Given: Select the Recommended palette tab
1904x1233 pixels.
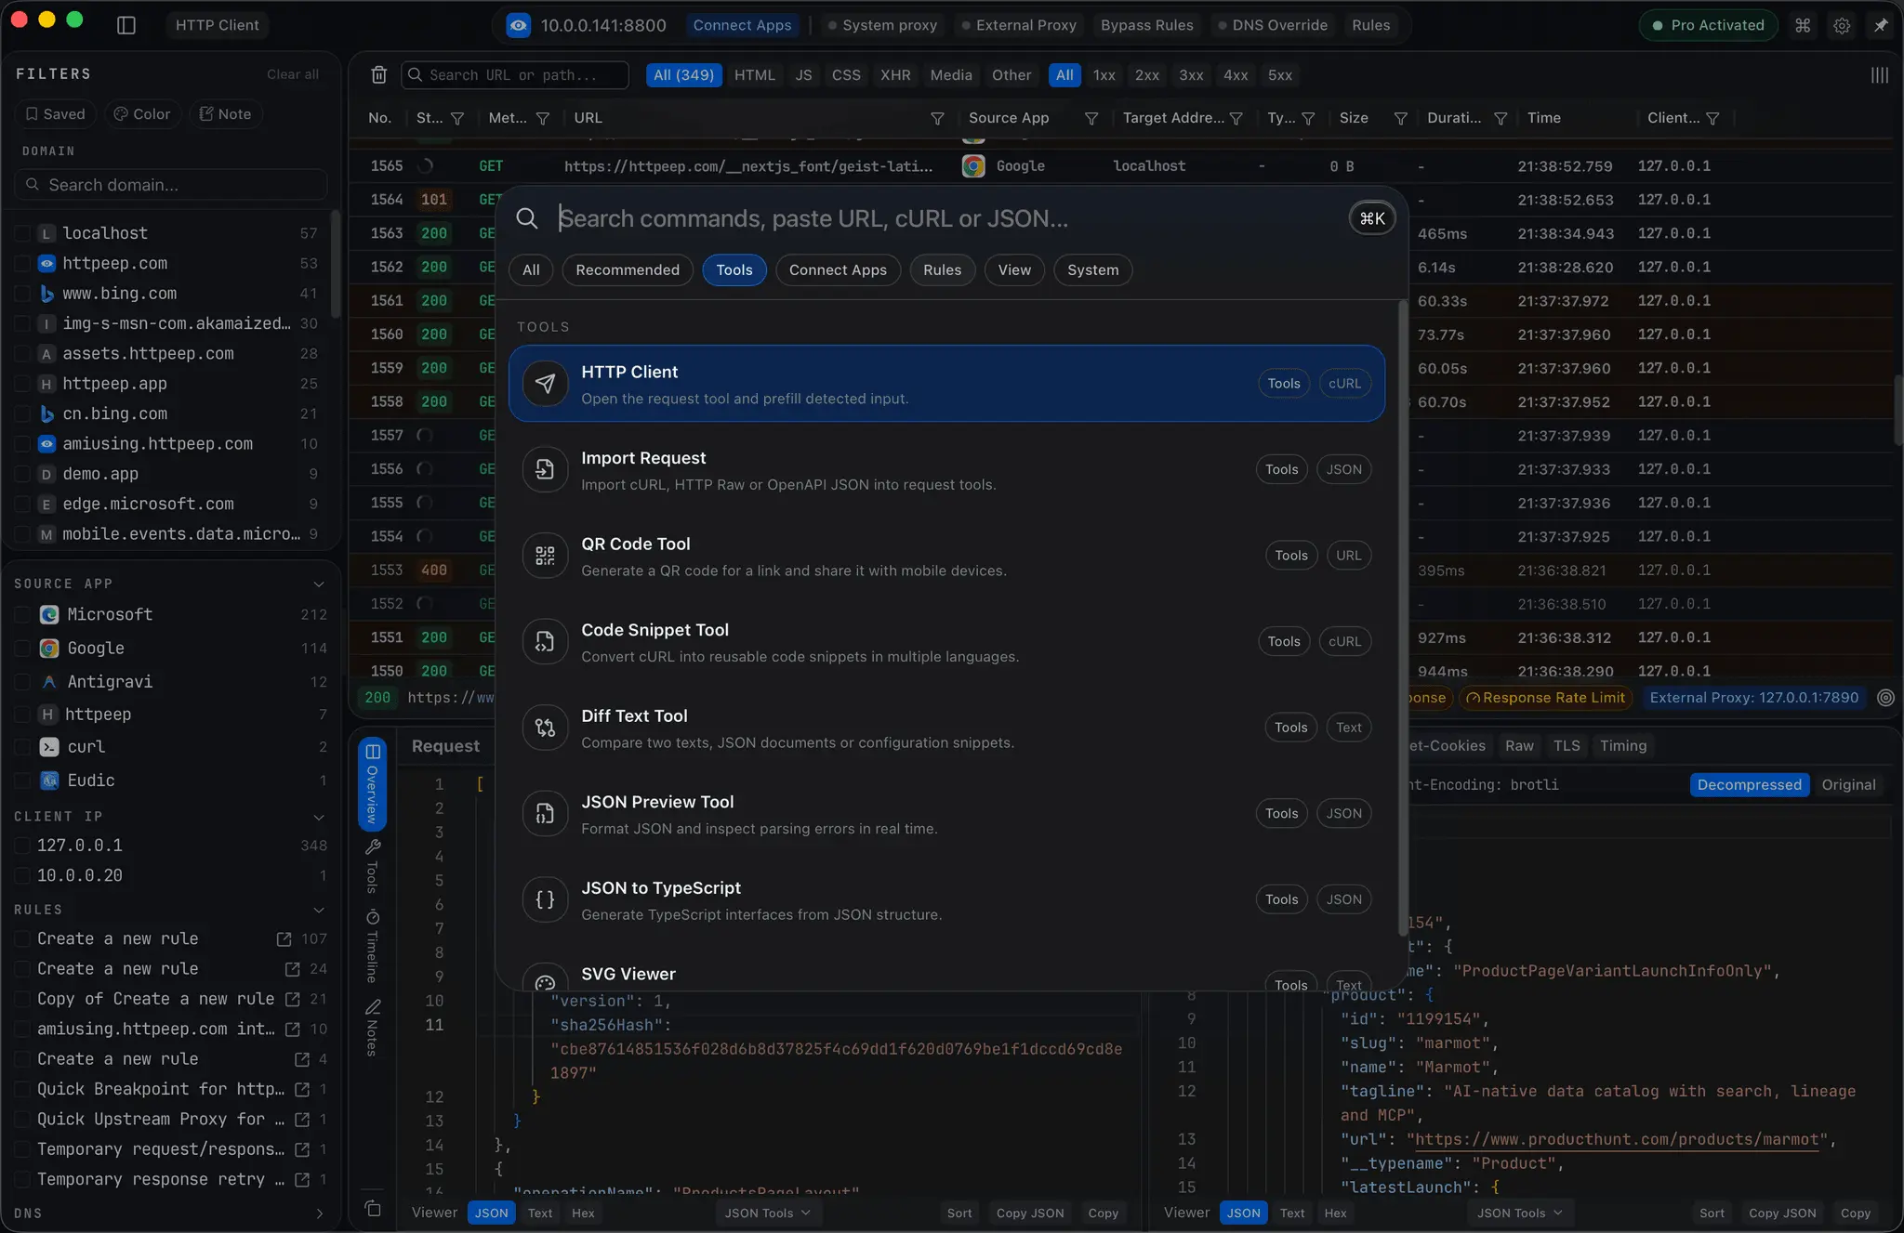Looking at the screenshot, I should pyautogui.click(x=628, y=270).
